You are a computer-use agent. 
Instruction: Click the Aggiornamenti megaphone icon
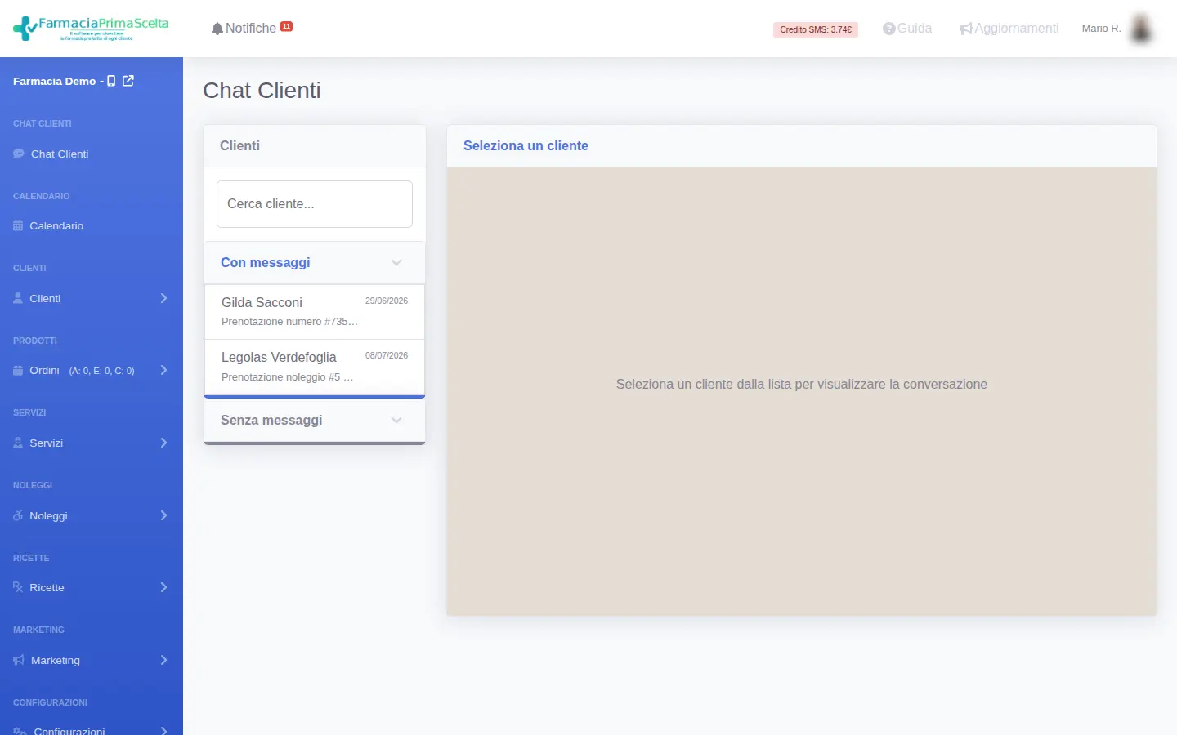pyautogui.click(x=966, y=29)
